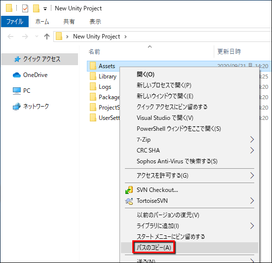Click the folder icon in address bar

pos(59,37)
